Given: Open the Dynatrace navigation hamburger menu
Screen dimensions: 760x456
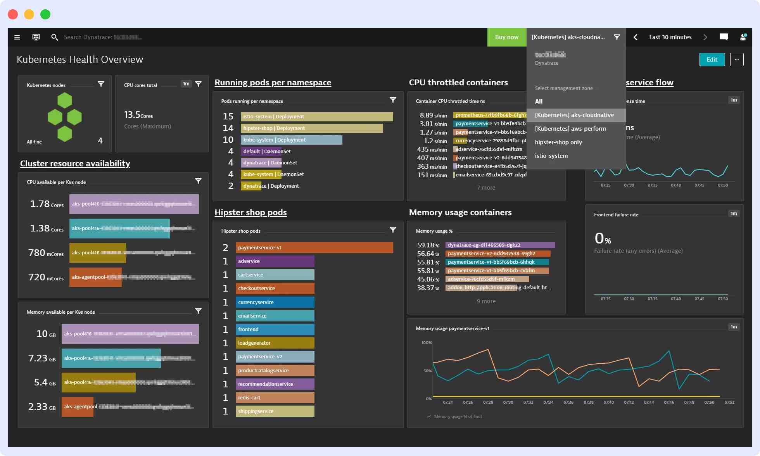Looking at the screenshot, I should (x=17, y=37).
